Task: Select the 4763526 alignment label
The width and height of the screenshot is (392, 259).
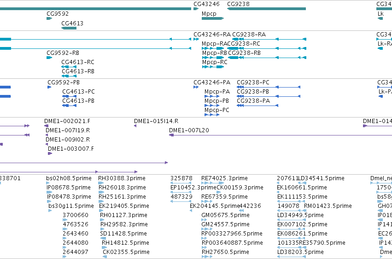Action: (x=76, y=224)
